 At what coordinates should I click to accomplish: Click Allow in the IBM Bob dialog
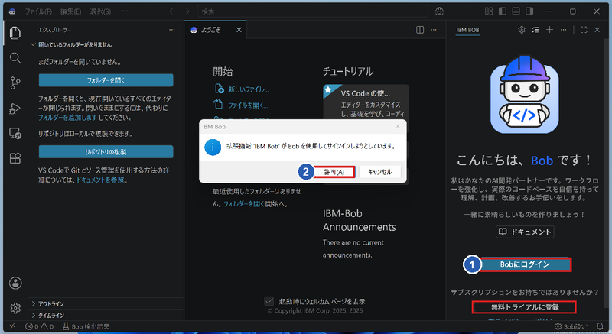[x=334, y=172]
